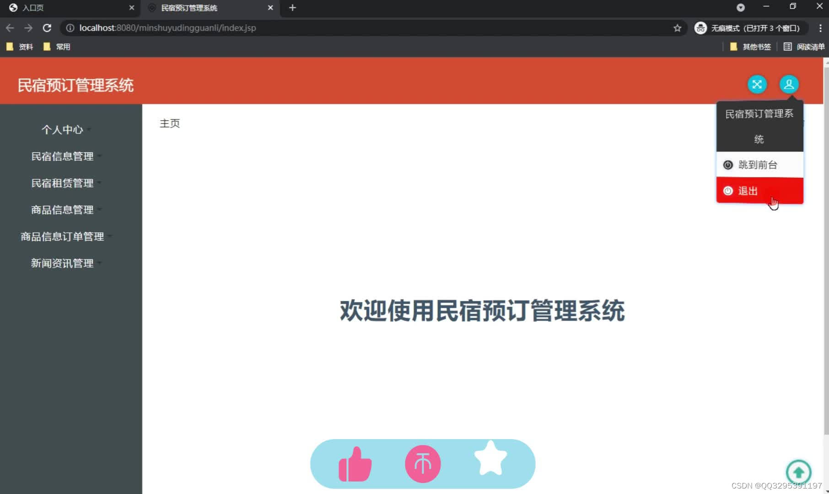829x494 pixels.
Task: Close the 入口页 tab
Action: pos(132,8)
